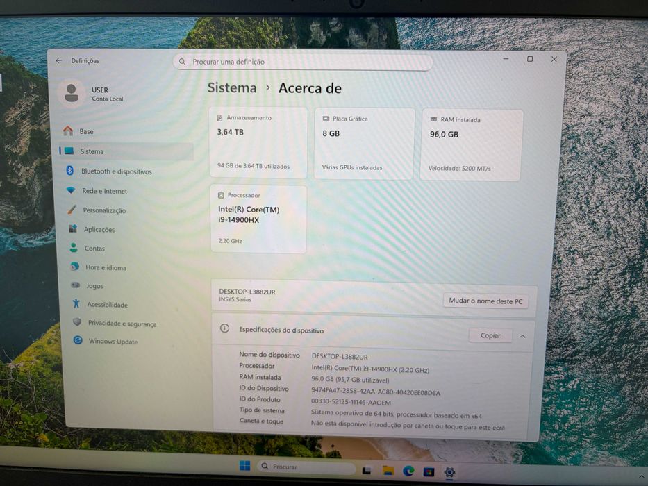Screen dimensions: 648x486
Task: Select product ID 00330-52125-11146-AAOEM
Action: 351,402
